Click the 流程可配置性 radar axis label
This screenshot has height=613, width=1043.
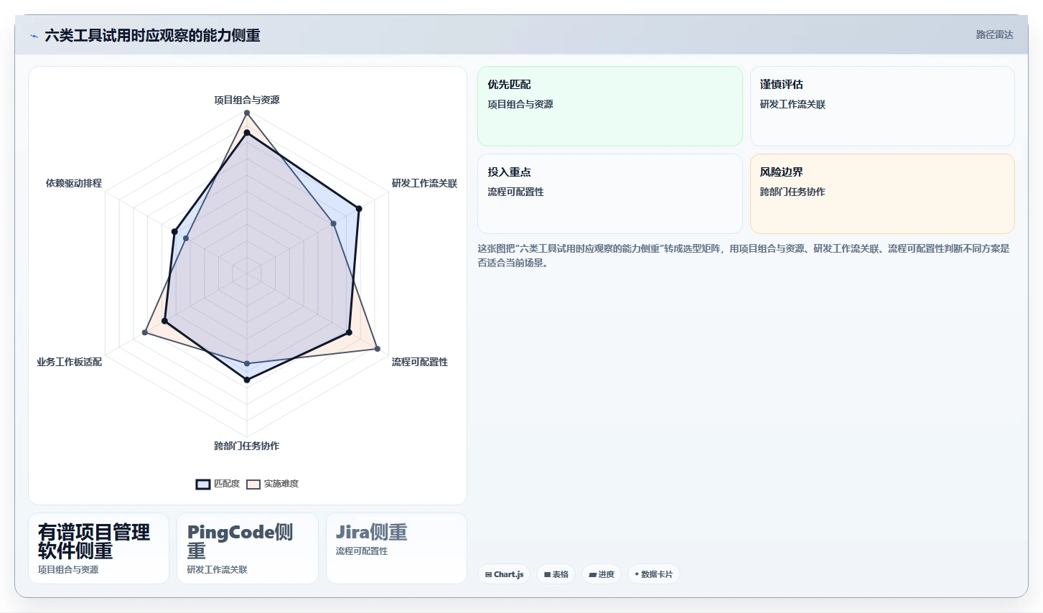(420, 362)
